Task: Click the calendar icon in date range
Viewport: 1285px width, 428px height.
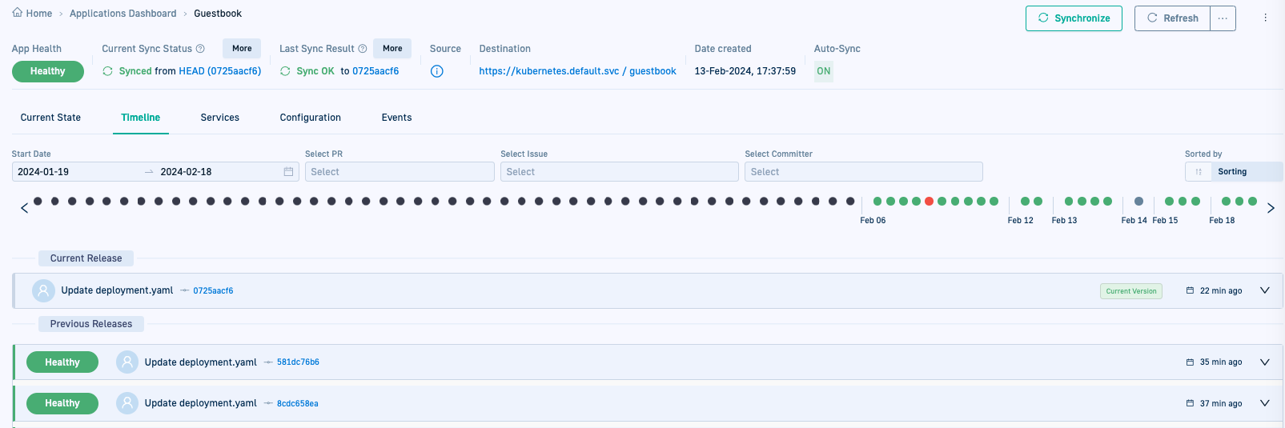Action: coord(288,172)
